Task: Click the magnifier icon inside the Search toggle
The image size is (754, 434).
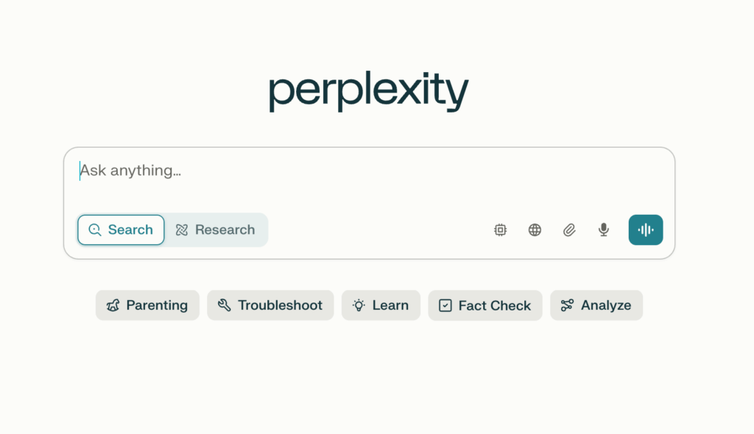Action: 95,230
